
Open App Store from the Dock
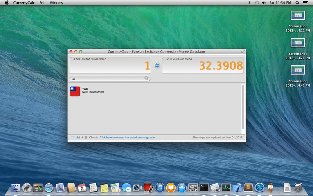pos(182,188)
